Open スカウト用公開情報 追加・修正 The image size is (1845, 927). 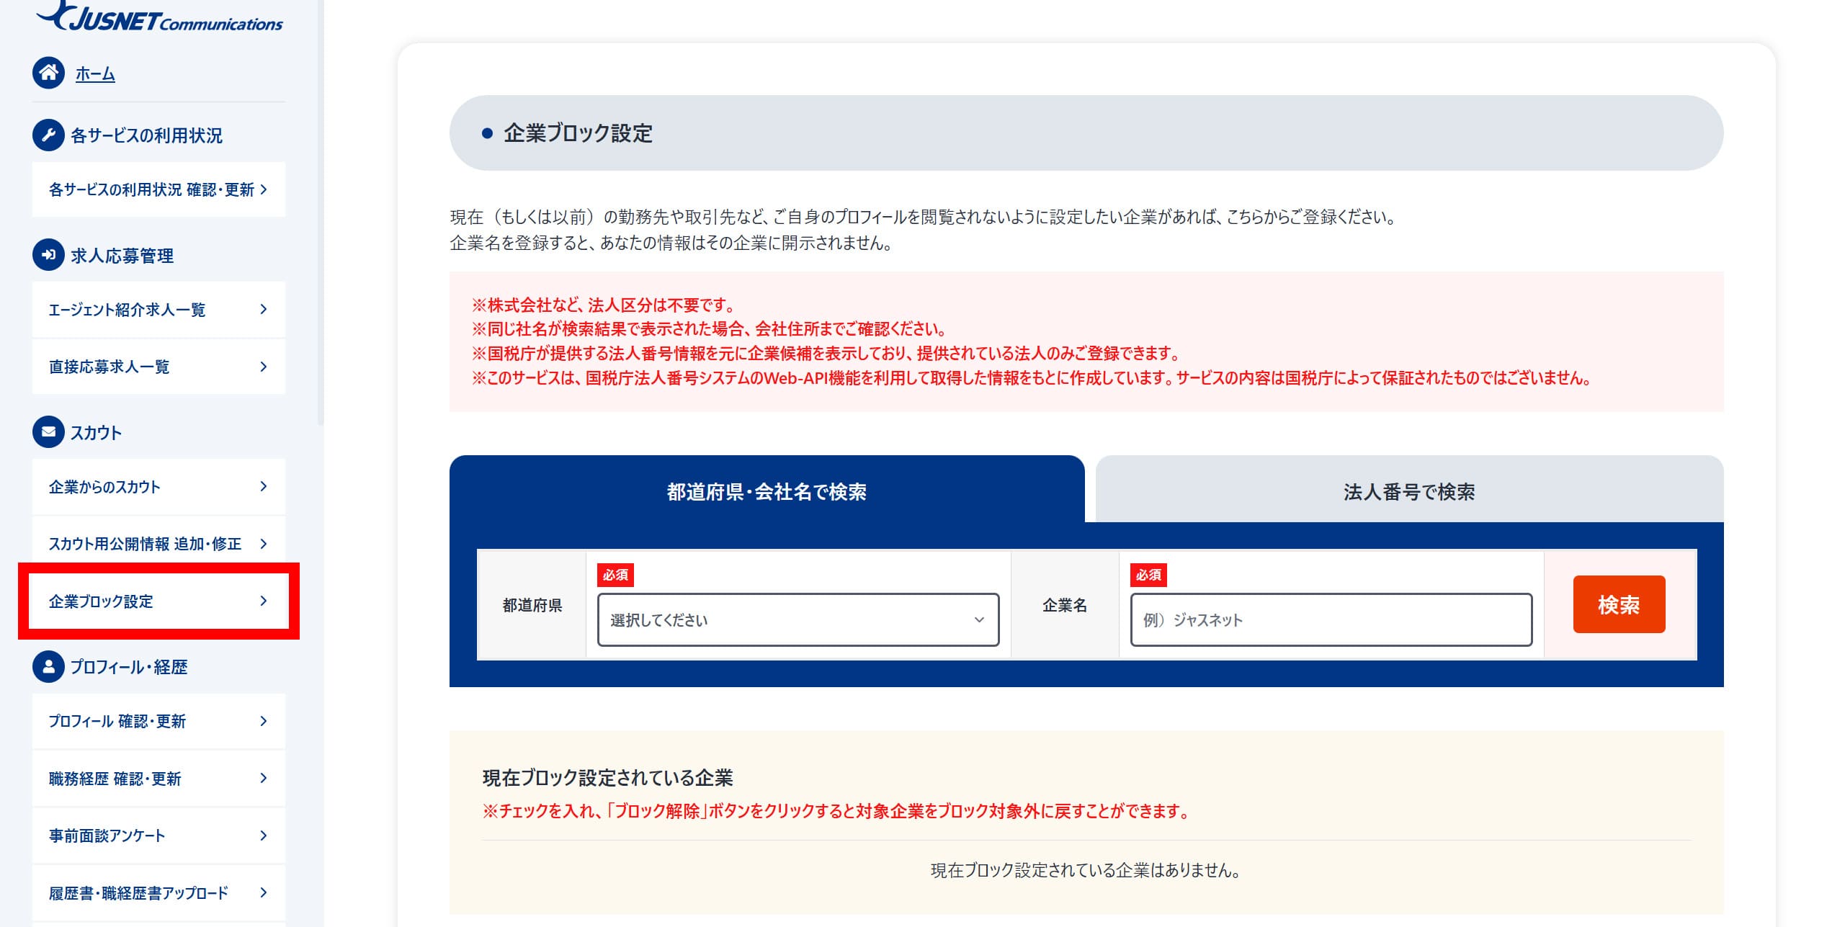158,544
